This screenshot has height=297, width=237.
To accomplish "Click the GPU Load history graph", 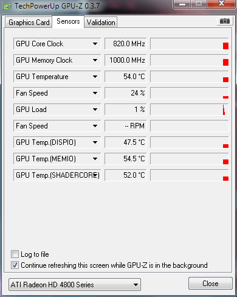I will [190, 110].
